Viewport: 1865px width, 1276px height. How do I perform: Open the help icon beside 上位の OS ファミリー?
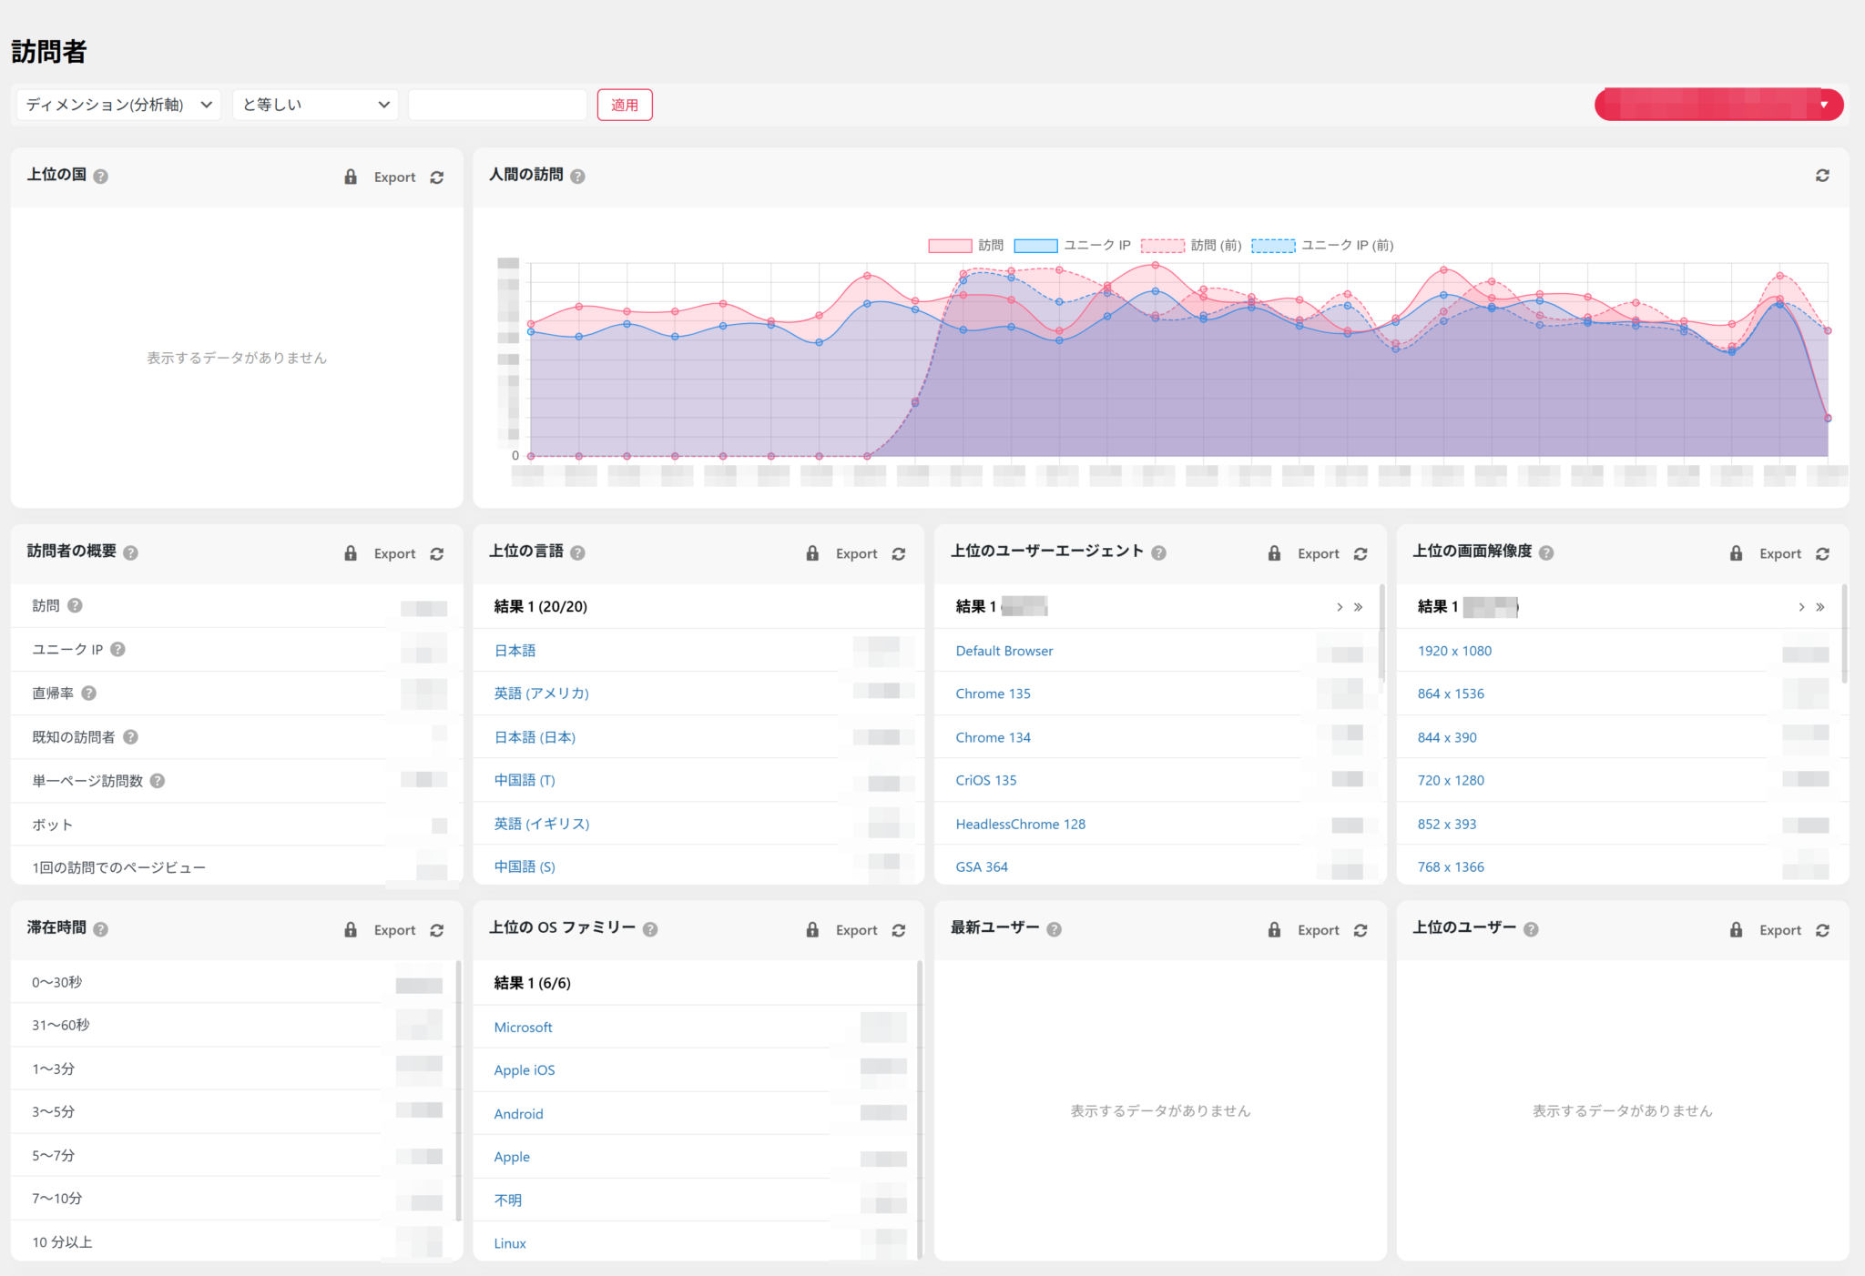pyautogui.click(x=650, y=927)
